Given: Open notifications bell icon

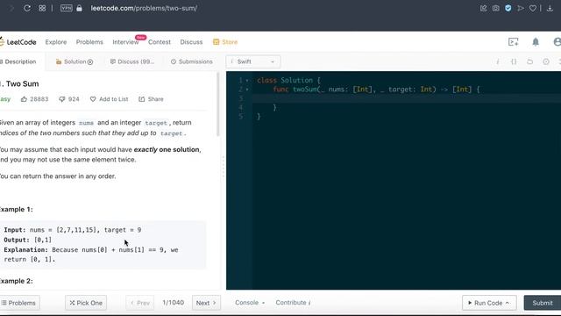Looking at the screenshot, I should pos(536,42).
